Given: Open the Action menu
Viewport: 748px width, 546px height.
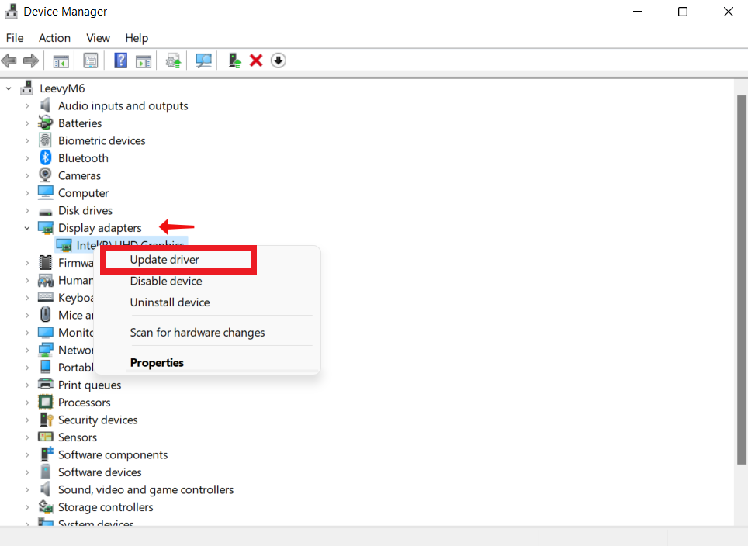Looking at the screenshot, I should tap(54, 37).
